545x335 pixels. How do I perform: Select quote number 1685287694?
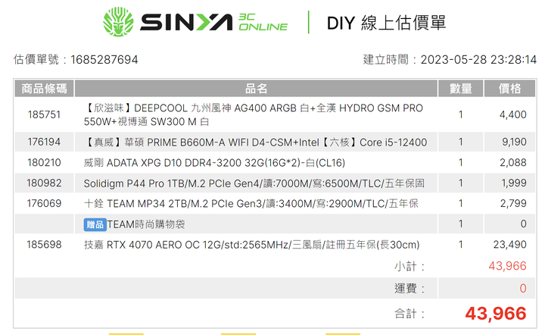[104, 59]
